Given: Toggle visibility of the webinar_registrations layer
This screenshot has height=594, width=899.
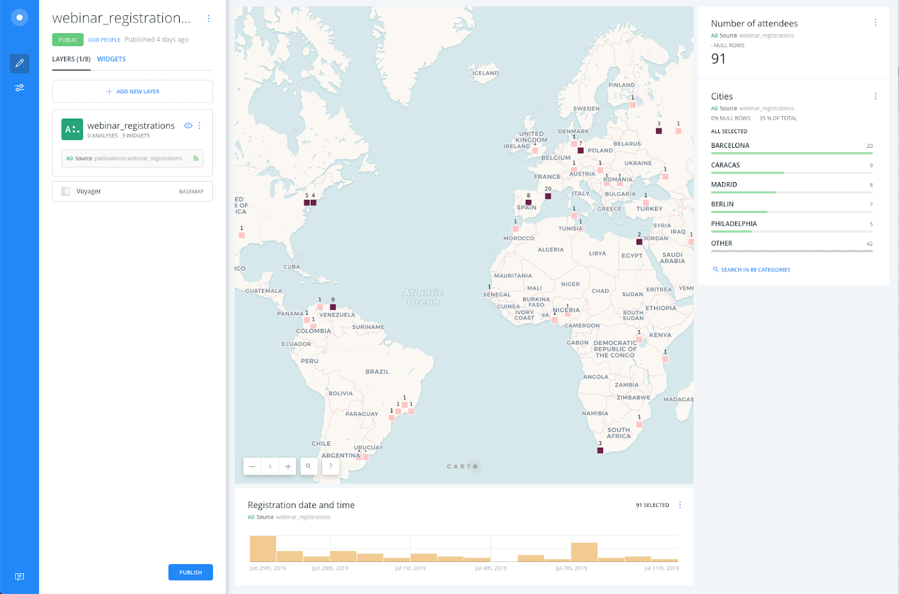Looking at the screenshot, I should (x=188, y=125).
